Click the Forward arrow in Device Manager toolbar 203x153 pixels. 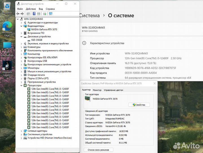(22, 14)
